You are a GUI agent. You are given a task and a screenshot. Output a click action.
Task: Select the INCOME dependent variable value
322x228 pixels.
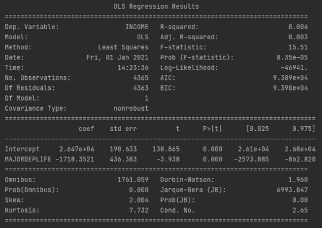[137, 27]
